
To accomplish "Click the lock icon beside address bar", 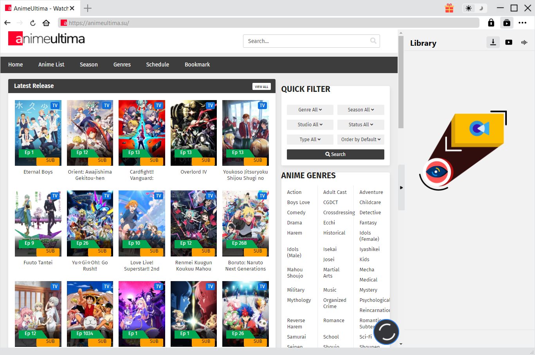I will pos(491,23).
